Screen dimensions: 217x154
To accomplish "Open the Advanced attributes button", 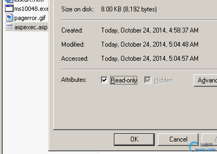I will (206, 80).
